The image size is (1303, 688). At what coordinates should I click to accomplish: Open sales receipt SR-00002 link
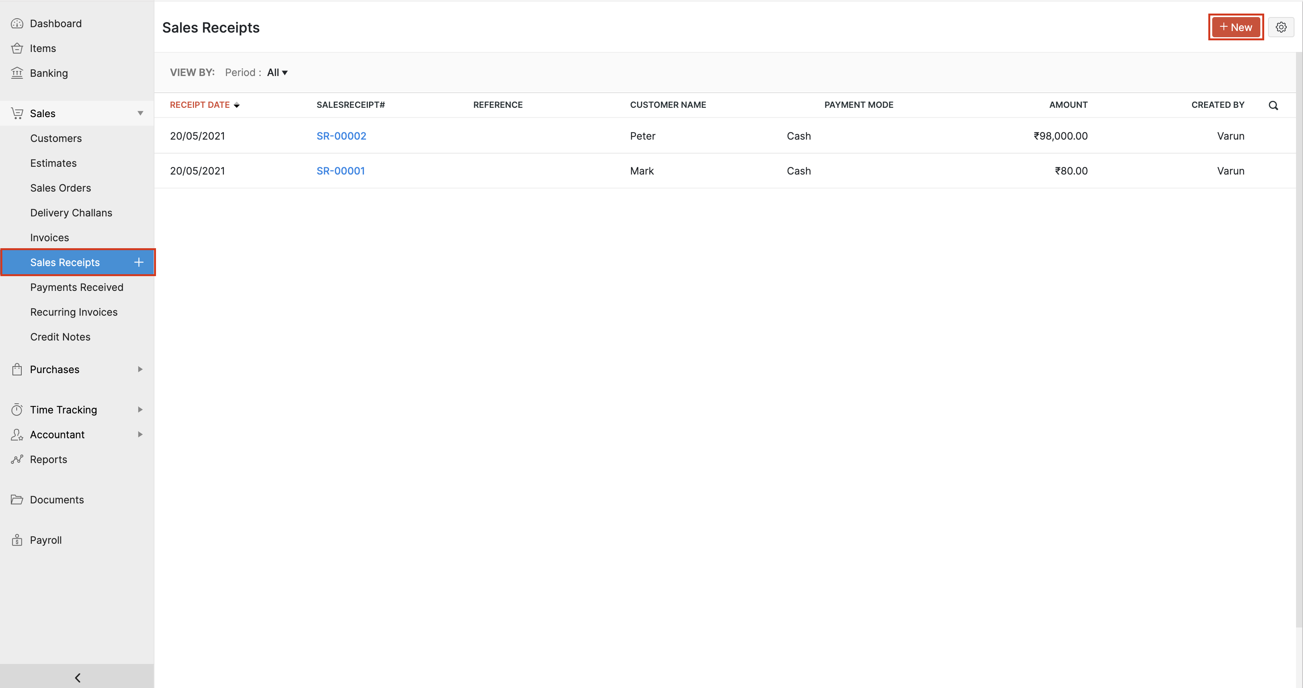tap(341, 136)
